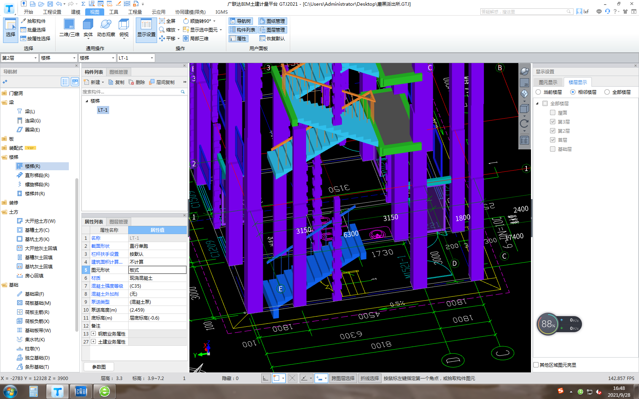Screen dimensions: 639x399
Task: Click the 88% performance gauge widget
Action: click(x=548, y=324)
